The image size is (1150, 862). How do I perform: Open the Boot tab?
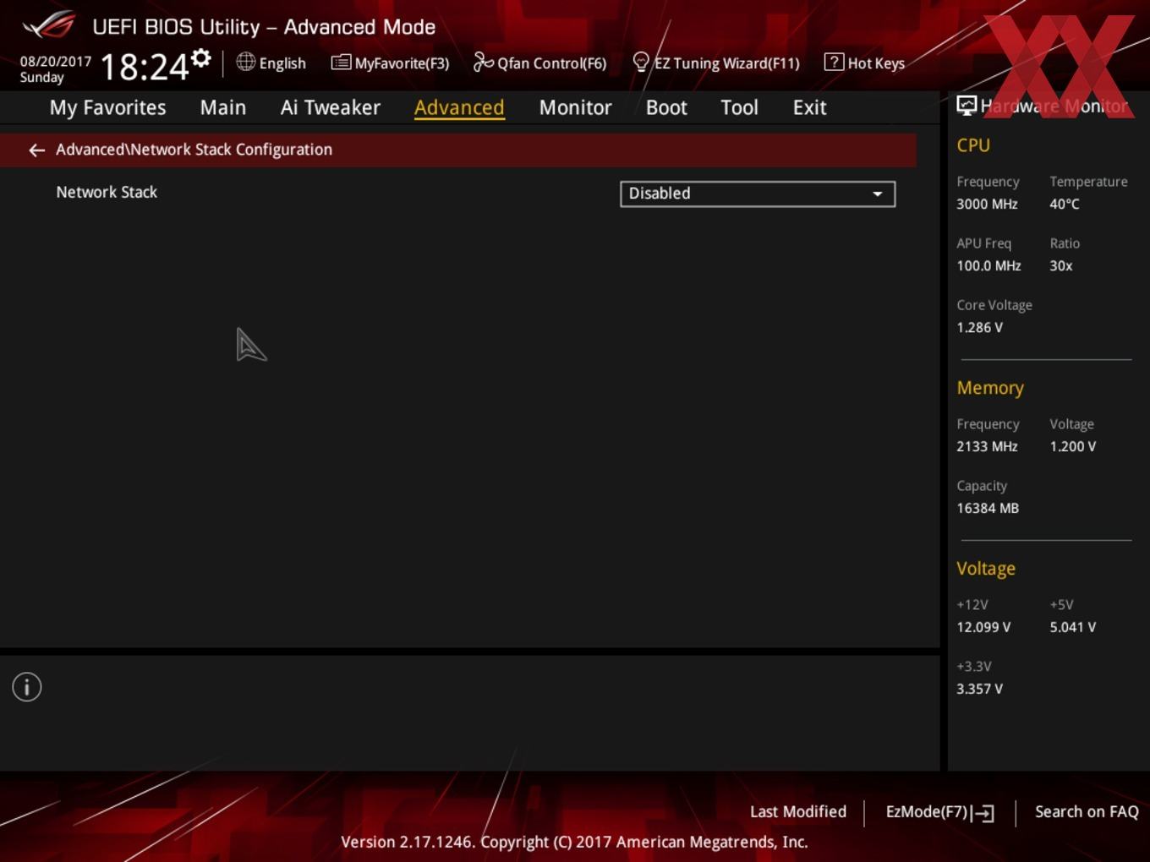[666, 107]
